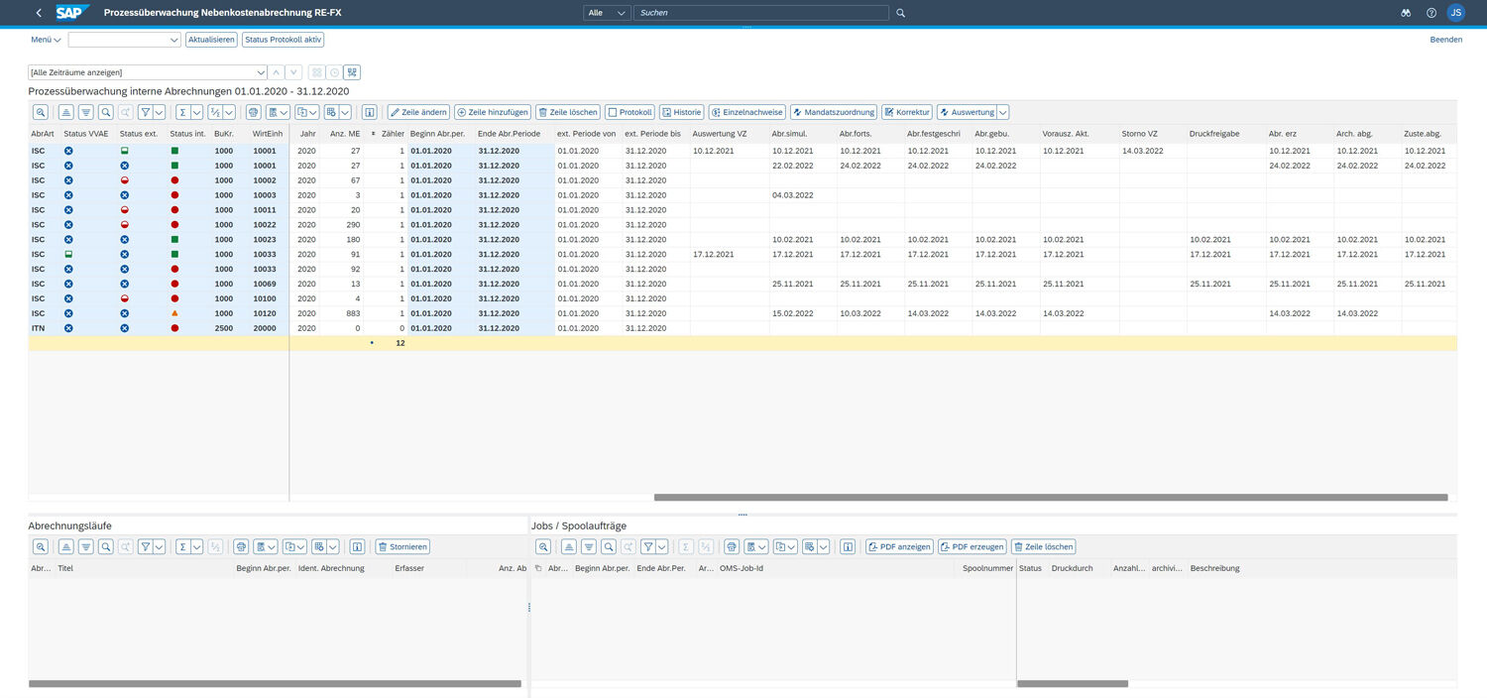Image resolution: width=1487 pixels, height=698 pixels.
Task: Click the JS user avatar
Action: point(1455,13)
